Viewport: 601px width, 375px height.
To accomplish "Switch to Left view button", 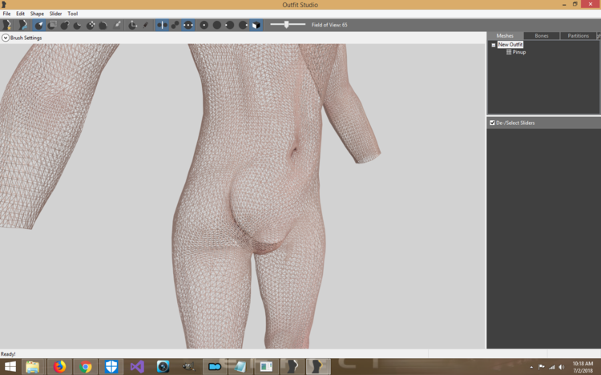I will coord(230,25).
